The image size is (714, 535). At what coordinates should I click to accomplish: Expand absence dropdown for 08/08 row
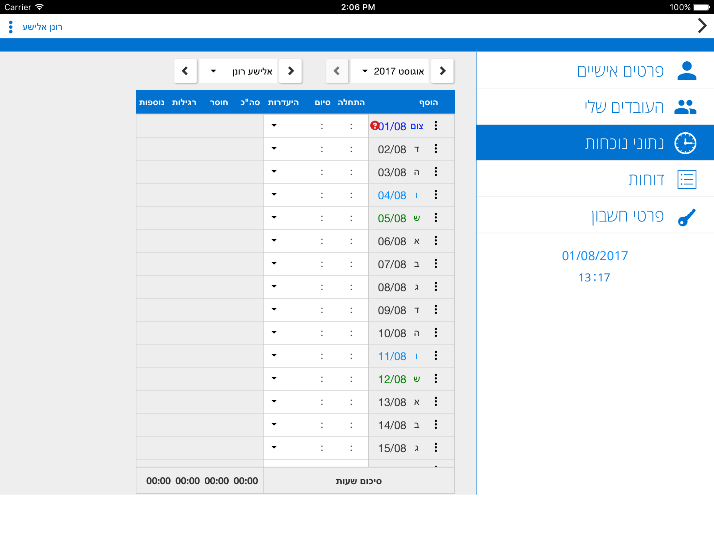pyautogui.click(x=274, y=287)
